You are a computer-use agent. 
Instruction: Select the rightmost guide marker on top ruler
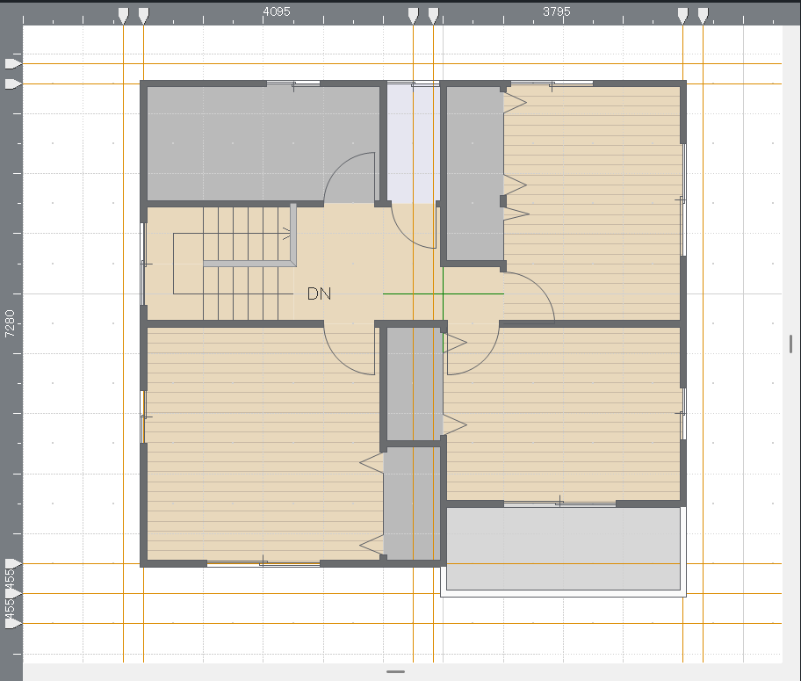703,14
